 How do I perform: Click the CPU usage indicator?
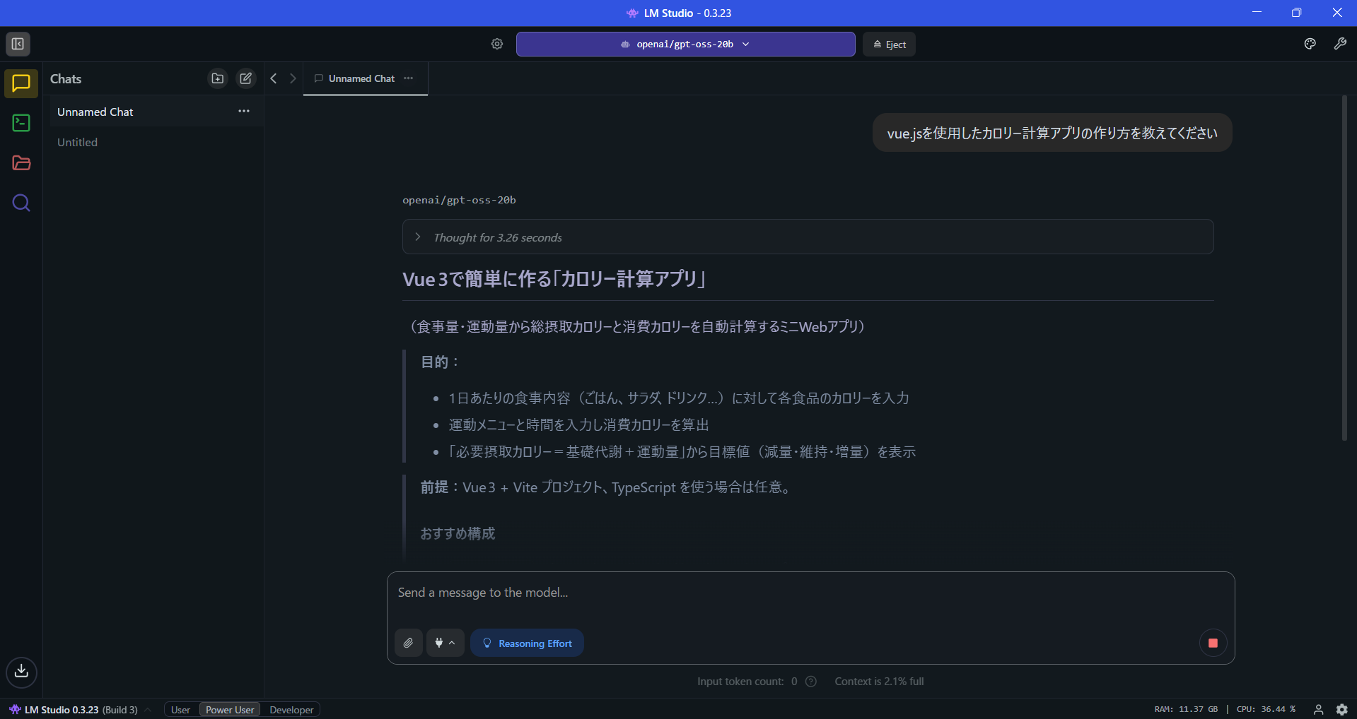(x=1266, y=709)
